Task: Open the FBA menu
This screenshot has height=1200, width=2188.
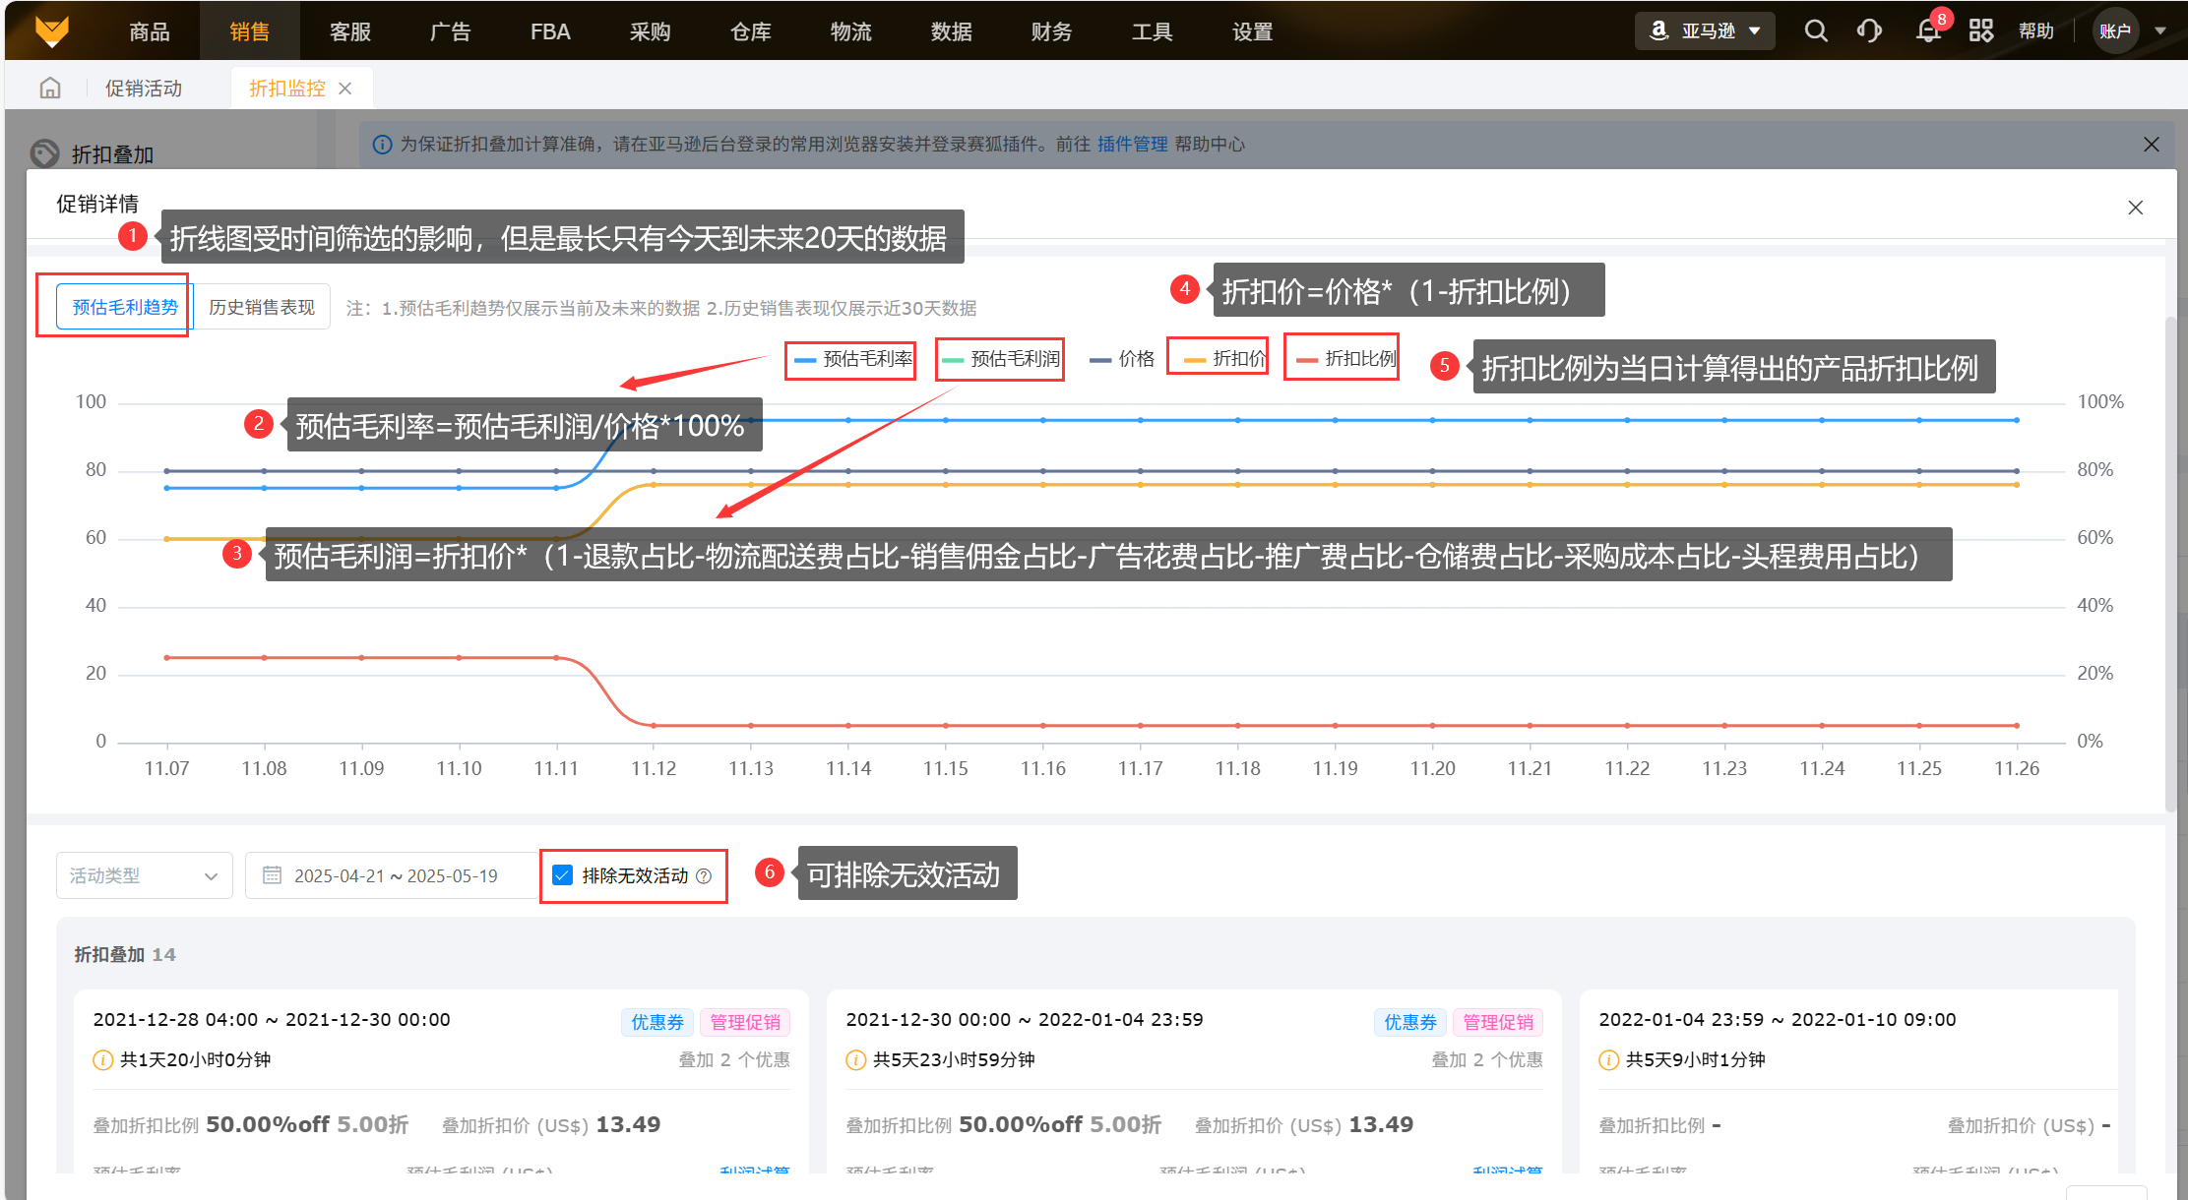Action: coord(549,31)
